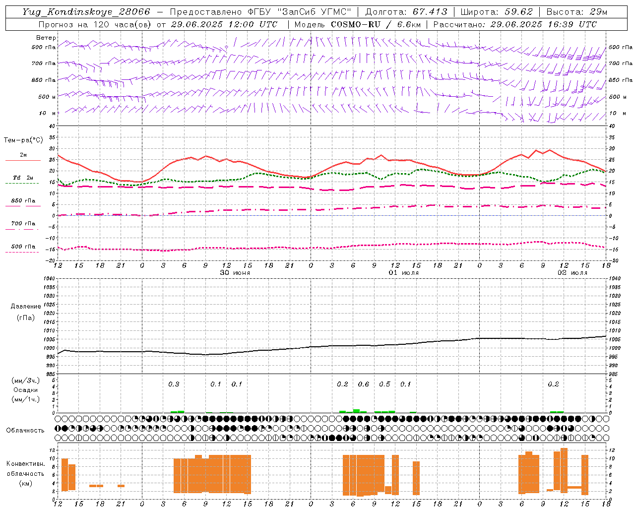Select the "Облачность" cloud cover label
635x508 pixels.
(x=25, y=431)
